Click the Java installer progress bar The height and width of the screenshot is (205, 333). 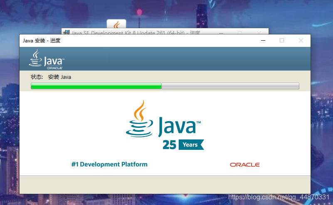click(x=165, y=86)
